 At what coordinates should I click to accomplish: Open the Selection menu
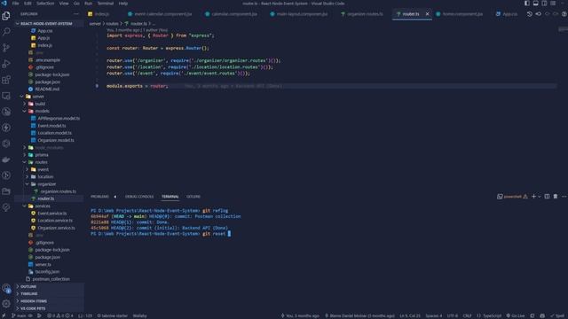coord(45,4)
